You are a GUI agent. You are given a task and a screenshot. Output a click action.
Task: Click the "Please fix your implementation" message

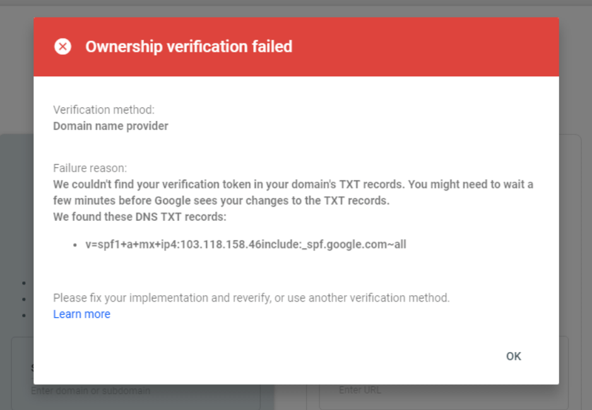(x=251, y=298)
